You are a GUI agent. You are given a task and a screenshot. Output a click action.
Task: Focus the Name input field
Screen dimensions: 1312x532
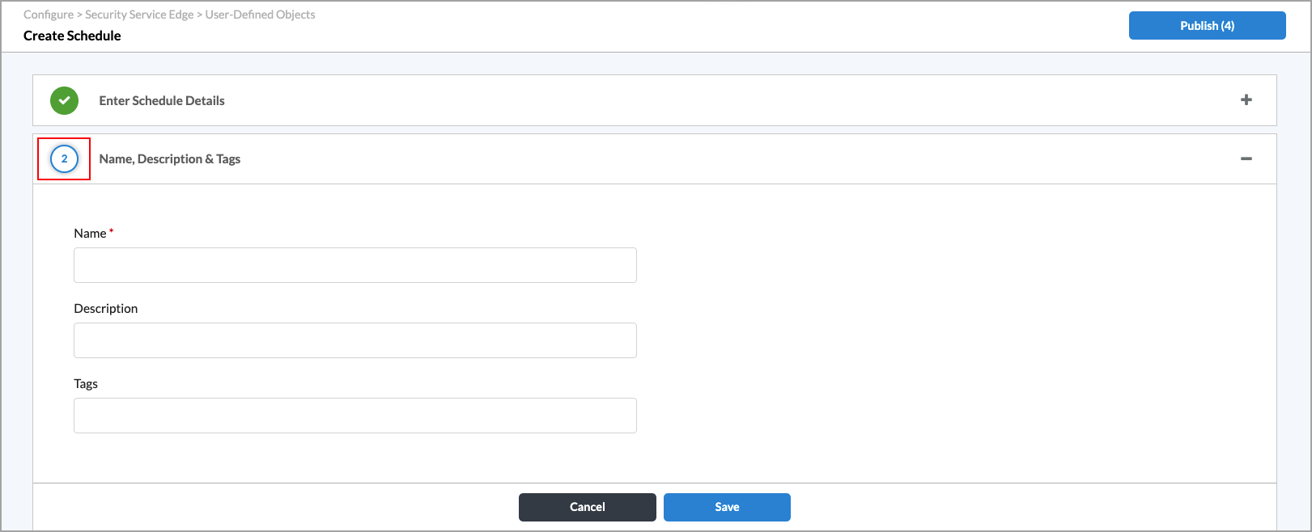[x=355, y=265]
